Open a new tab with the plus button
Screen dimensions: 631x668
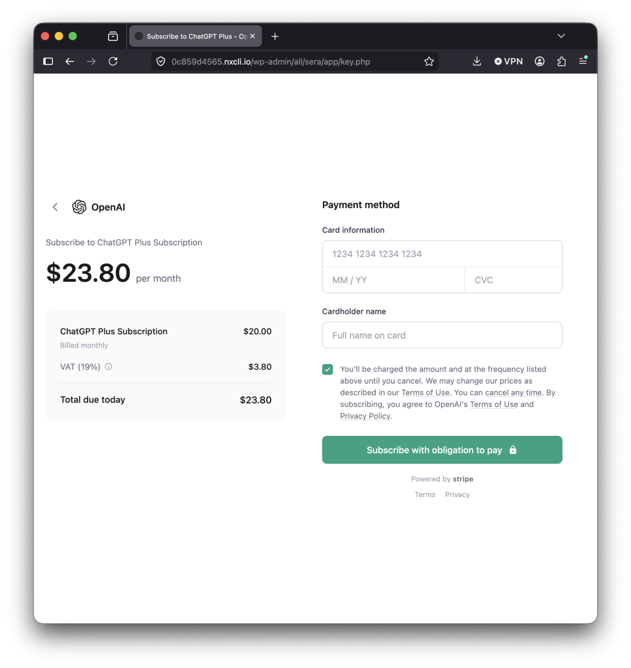tap(275, 36)
